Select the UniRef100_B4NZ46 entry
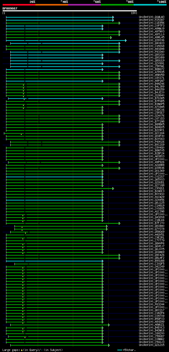Image resolution: width=169 pixels, height=352 pixels. (152, 84)
